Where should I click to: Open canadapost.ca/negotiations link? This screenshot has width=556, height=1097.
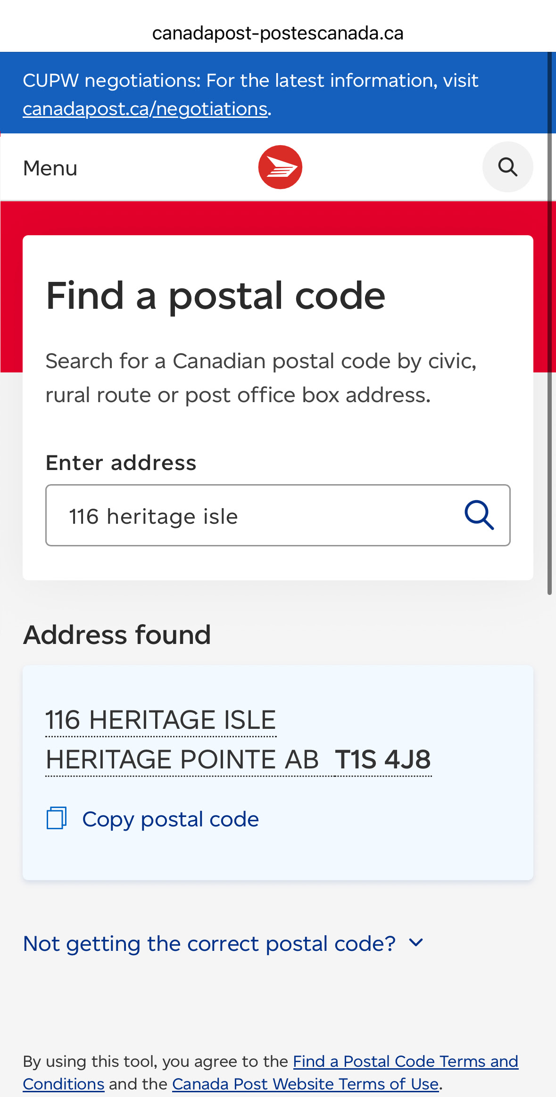[x=145, y=109]
